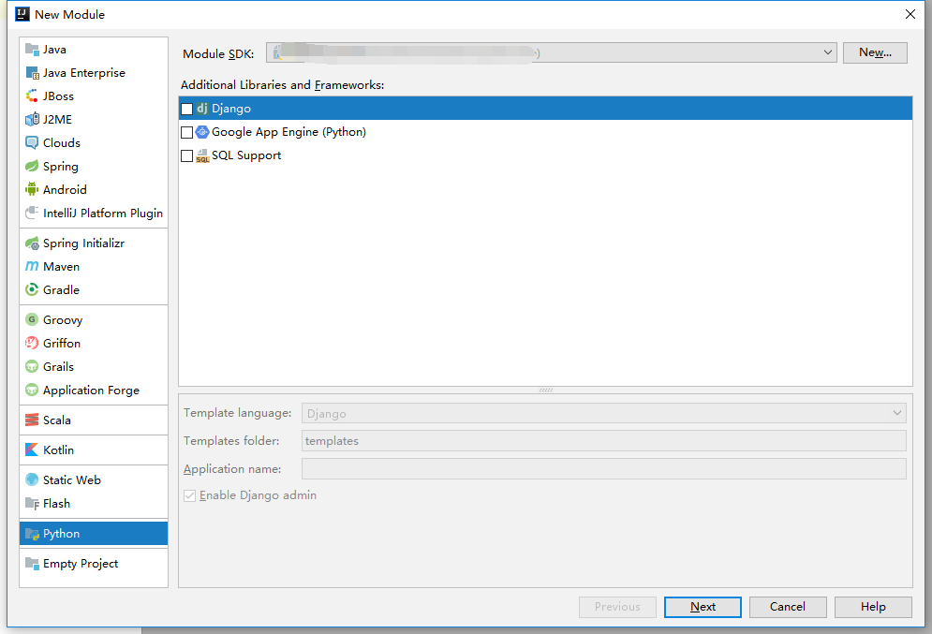Click the JBoss icon in the list

32,96
